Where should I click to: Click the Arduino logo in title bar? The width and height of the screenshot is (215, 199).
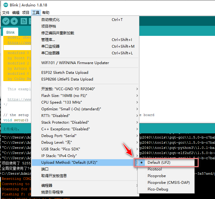[6, 5]
